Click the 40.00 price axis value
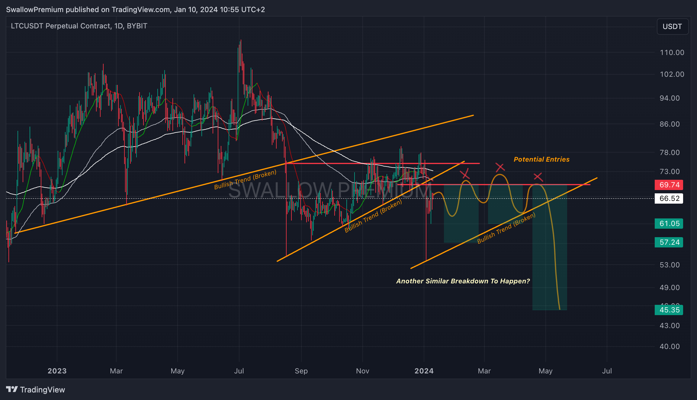 pos(670,347)
